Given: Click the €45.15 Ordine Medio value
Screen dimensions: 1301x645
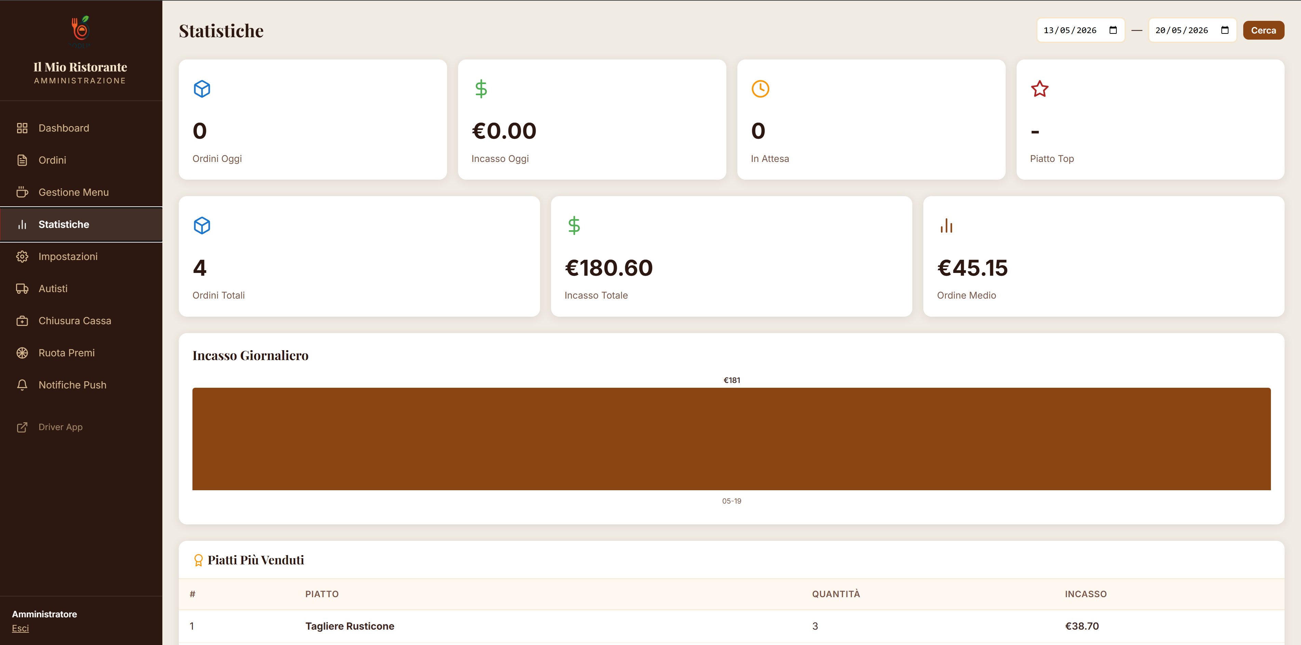Looking at the screenshot, I should tap(972, 268).
